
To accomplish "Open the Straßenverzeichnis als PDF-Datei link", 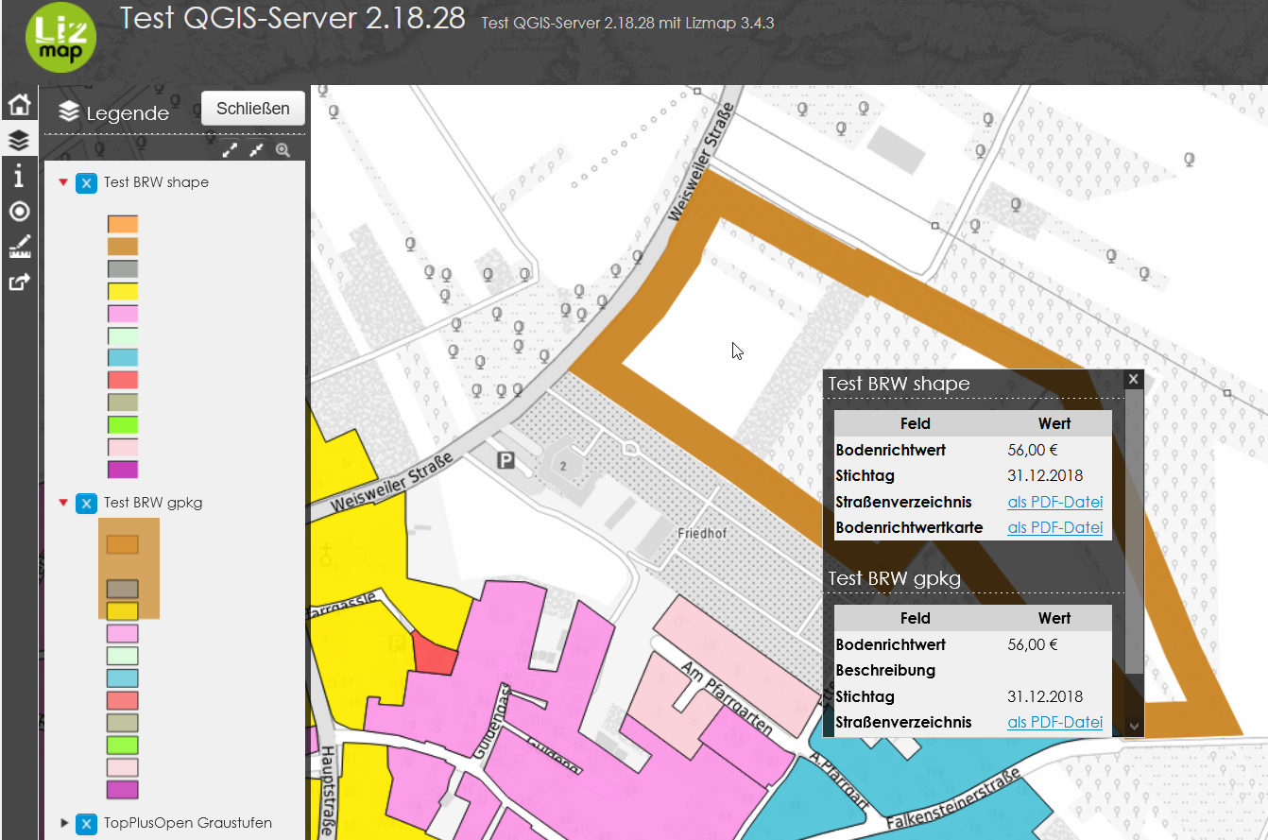I will [1054, 502].
